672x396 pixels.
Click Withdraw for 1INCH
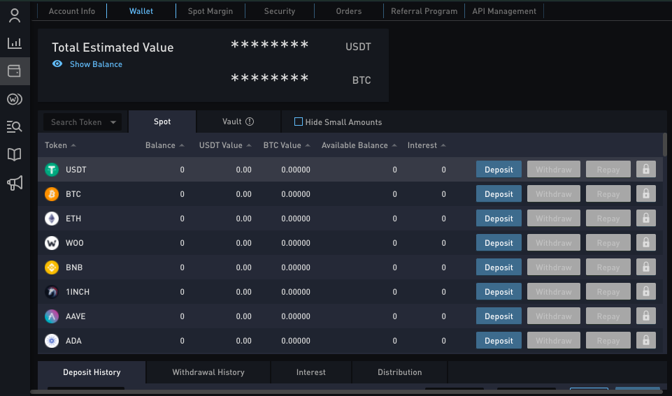[554, 291]
